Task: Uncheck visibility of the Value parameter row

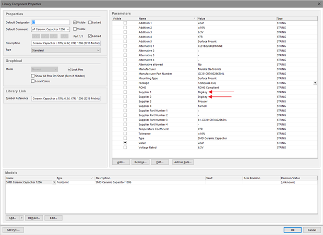Action: tap(125, 142)
